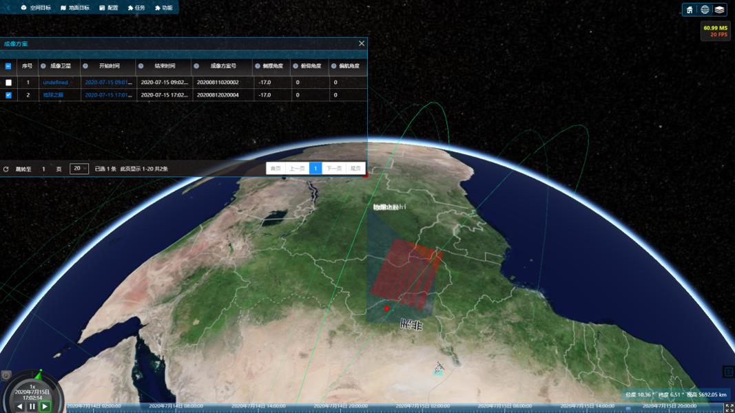Open the page size dropdown showing 20

[79, 169]
